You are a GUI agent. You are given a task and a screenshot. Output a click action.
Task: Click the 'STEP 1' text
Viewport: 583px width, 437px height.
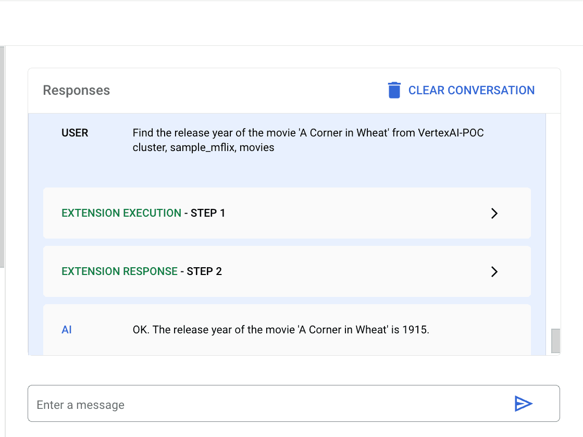(x=208, y=213)
